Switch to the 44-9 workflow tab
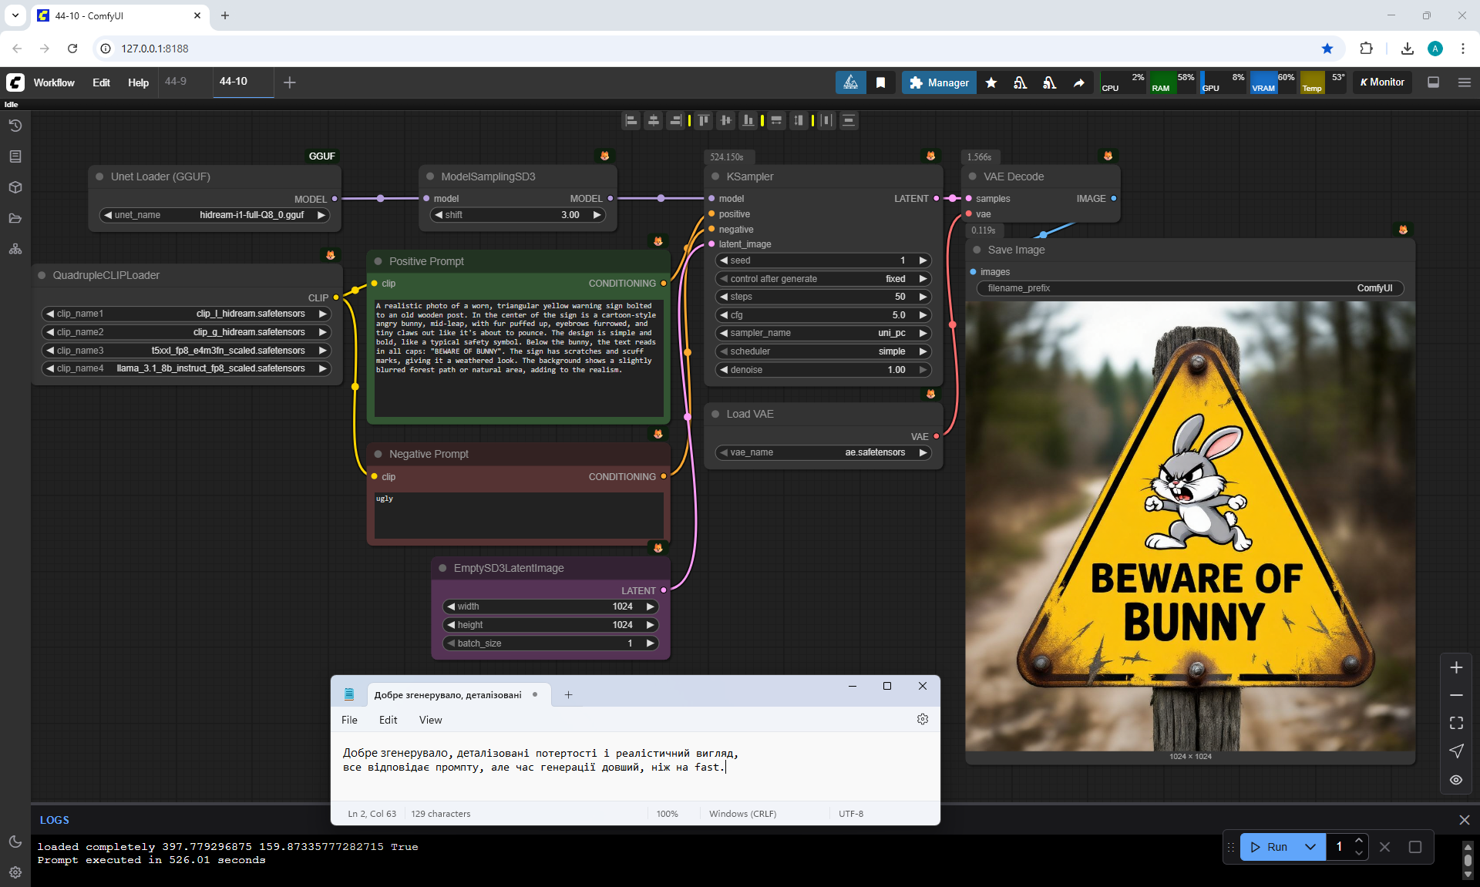The image size is (1480, 887). tap(176, 81)
